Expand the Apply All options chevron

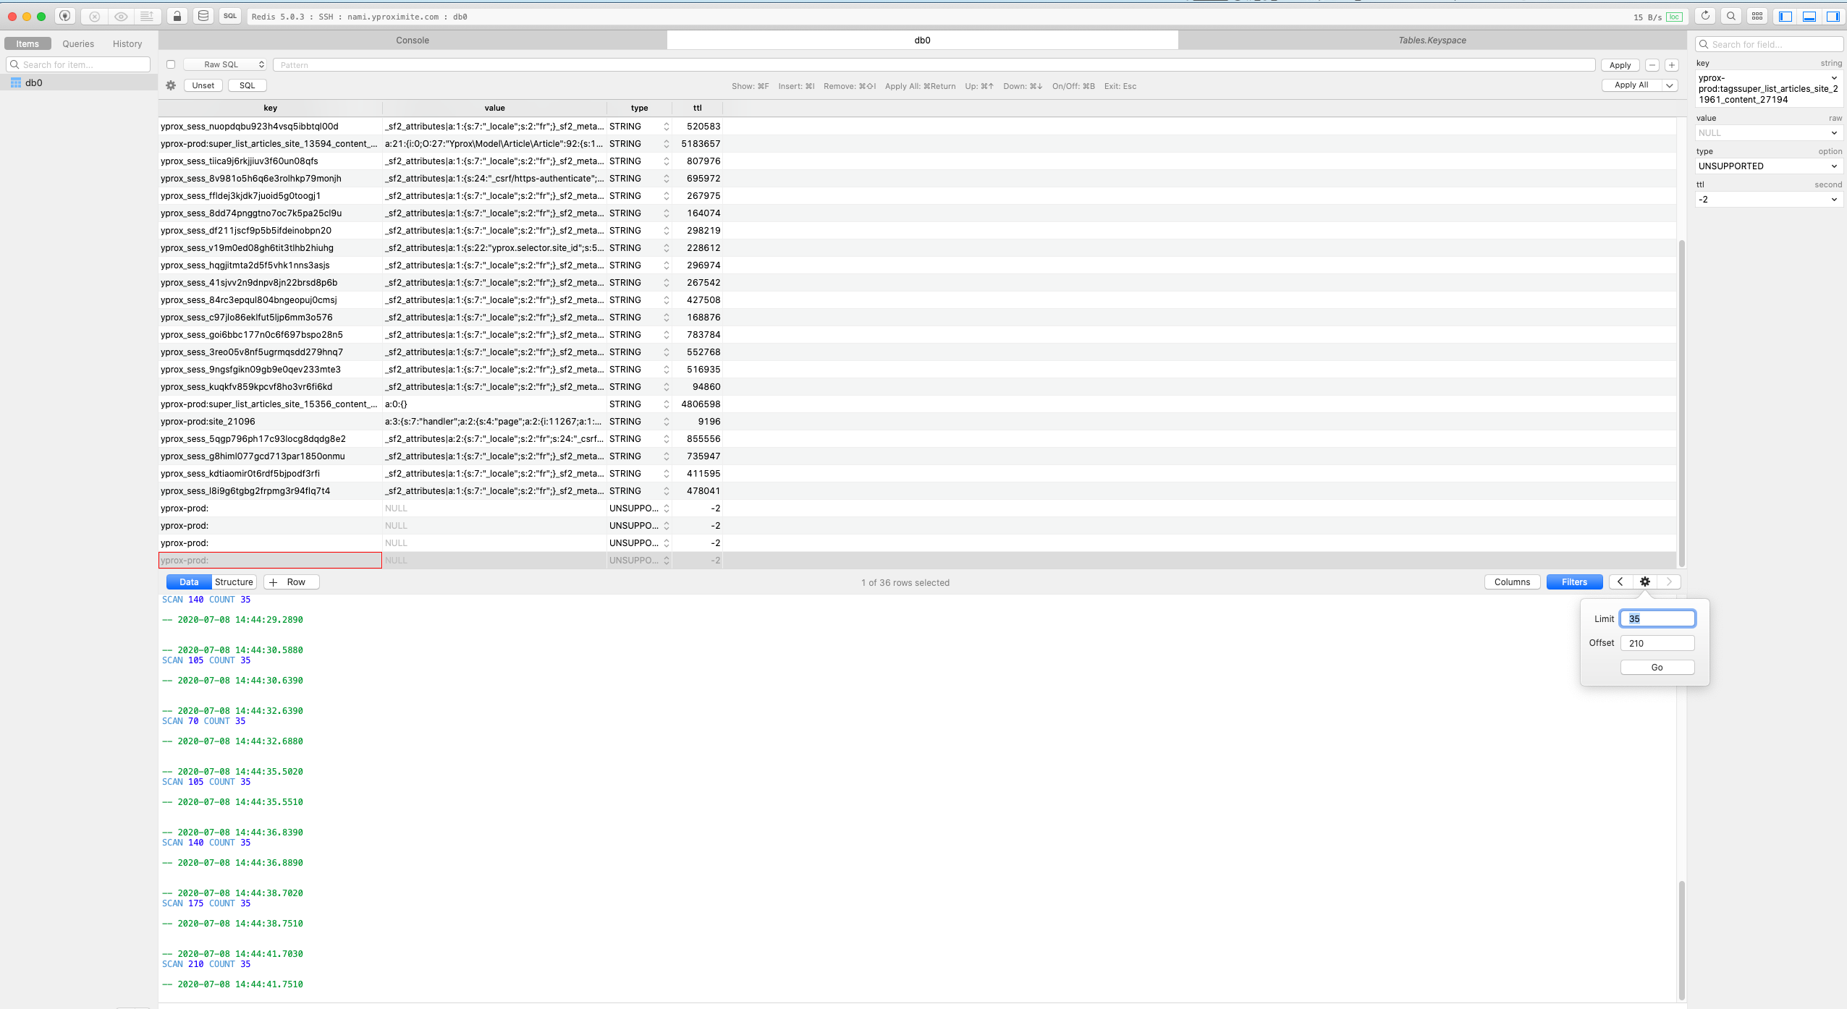[1669, 85]
